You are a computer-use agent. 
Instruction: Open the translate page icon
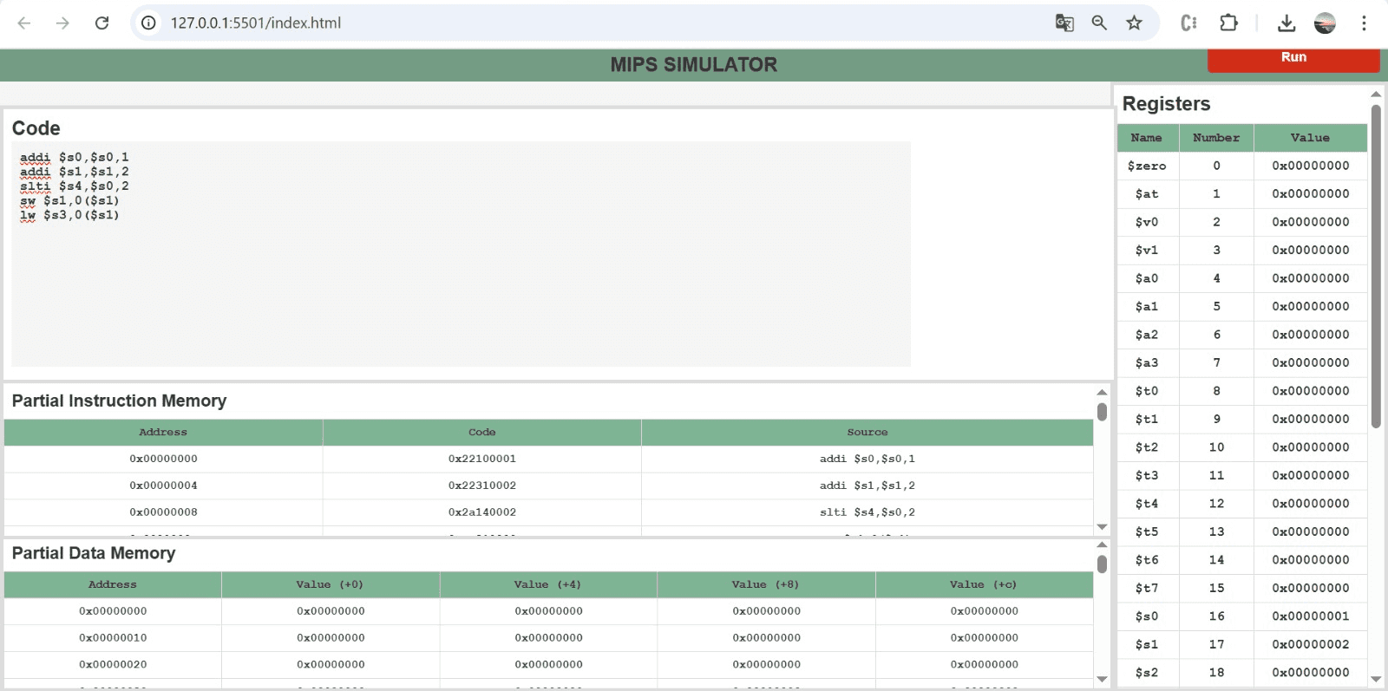[x=1064, y=23]
